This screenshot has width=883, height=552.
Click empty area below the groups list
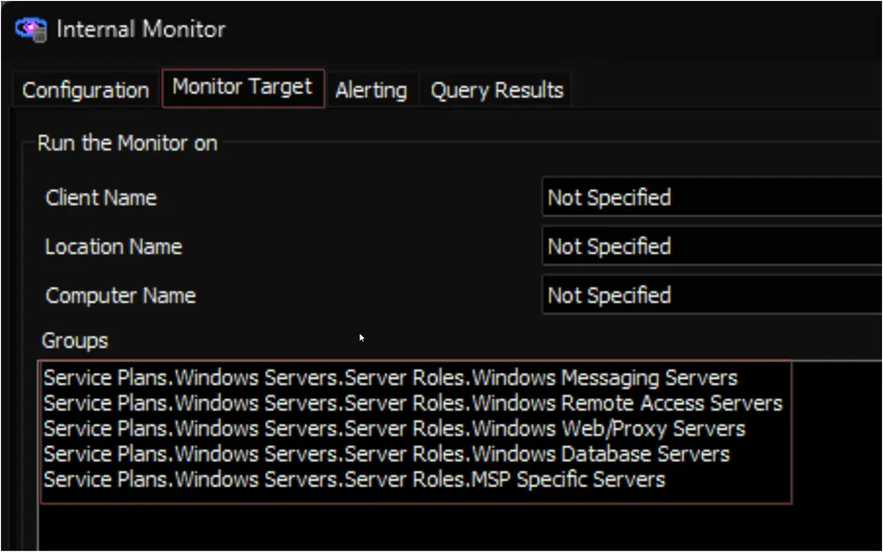coord(414,526)
